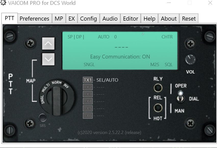
Task: Click the AUTO label on display
Action: (x=104, y=37)
